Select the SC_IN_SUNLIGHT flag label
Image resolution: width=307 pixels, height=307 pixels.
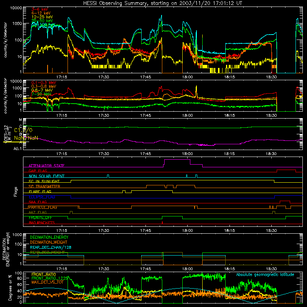tap(44, 181)
